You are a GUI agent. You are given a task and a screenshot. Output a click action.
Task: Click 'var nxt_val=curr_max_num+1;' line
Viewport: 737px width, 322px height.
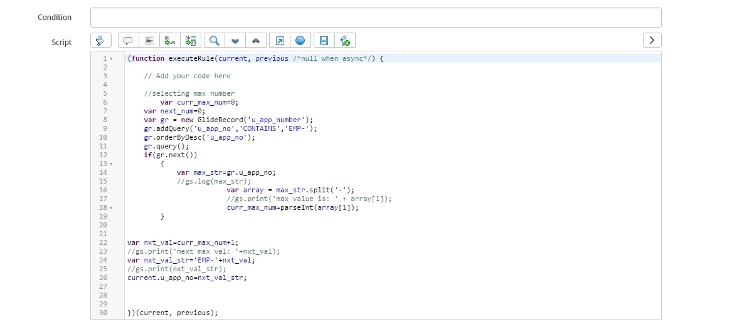coord(183,242)
